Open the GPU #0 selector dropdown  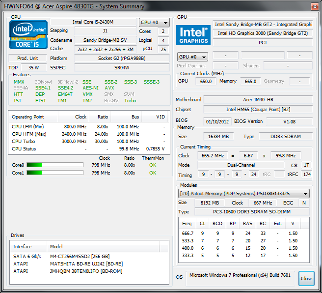(x=192, y=57)
